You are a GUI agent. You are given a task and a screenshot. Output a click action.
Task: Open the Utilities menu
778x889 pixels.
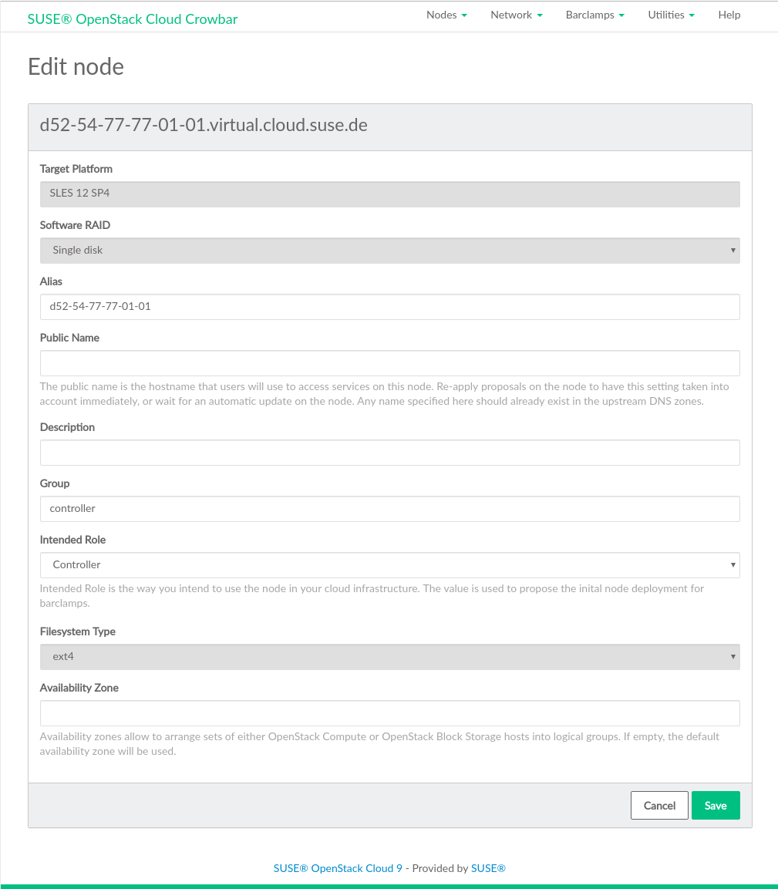671,15
